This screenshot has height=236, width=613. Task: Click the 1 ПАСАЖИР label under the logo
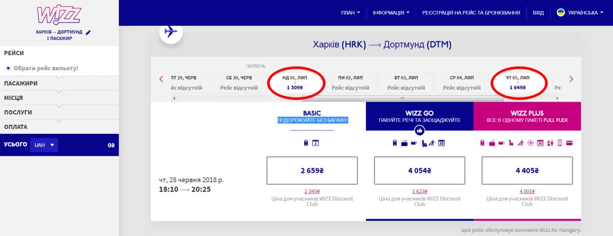pyautogui.click(x=59, y=38)
